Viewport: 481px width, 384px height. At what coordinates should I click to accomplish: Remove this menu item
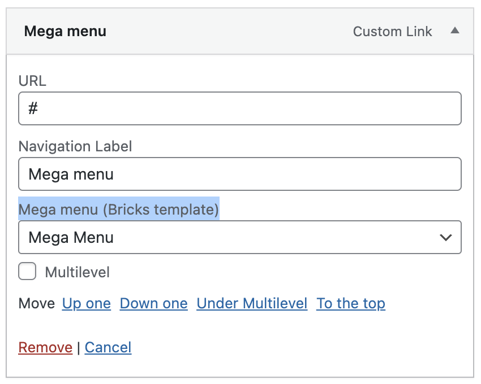point(45,347)
